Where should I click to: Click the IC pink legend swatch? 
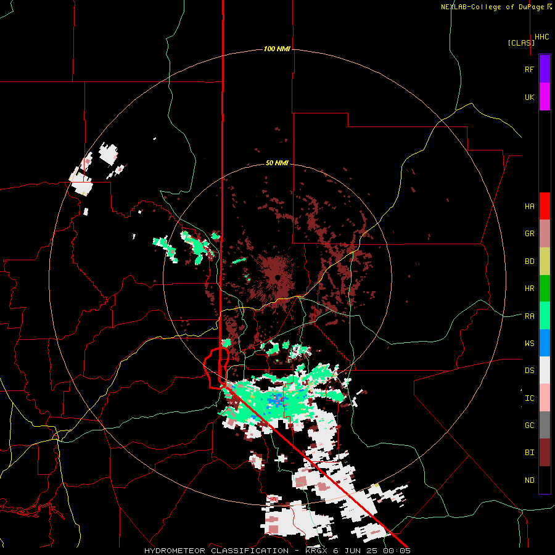click(x=545, y=398)
